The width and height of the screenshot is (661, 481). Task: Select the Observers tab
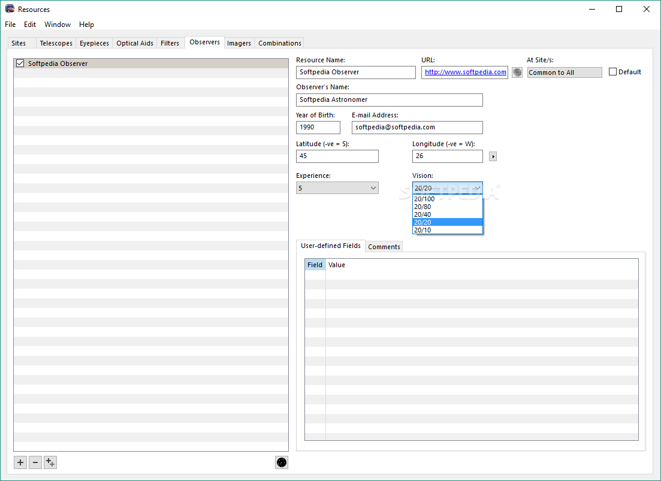[204, 42]
